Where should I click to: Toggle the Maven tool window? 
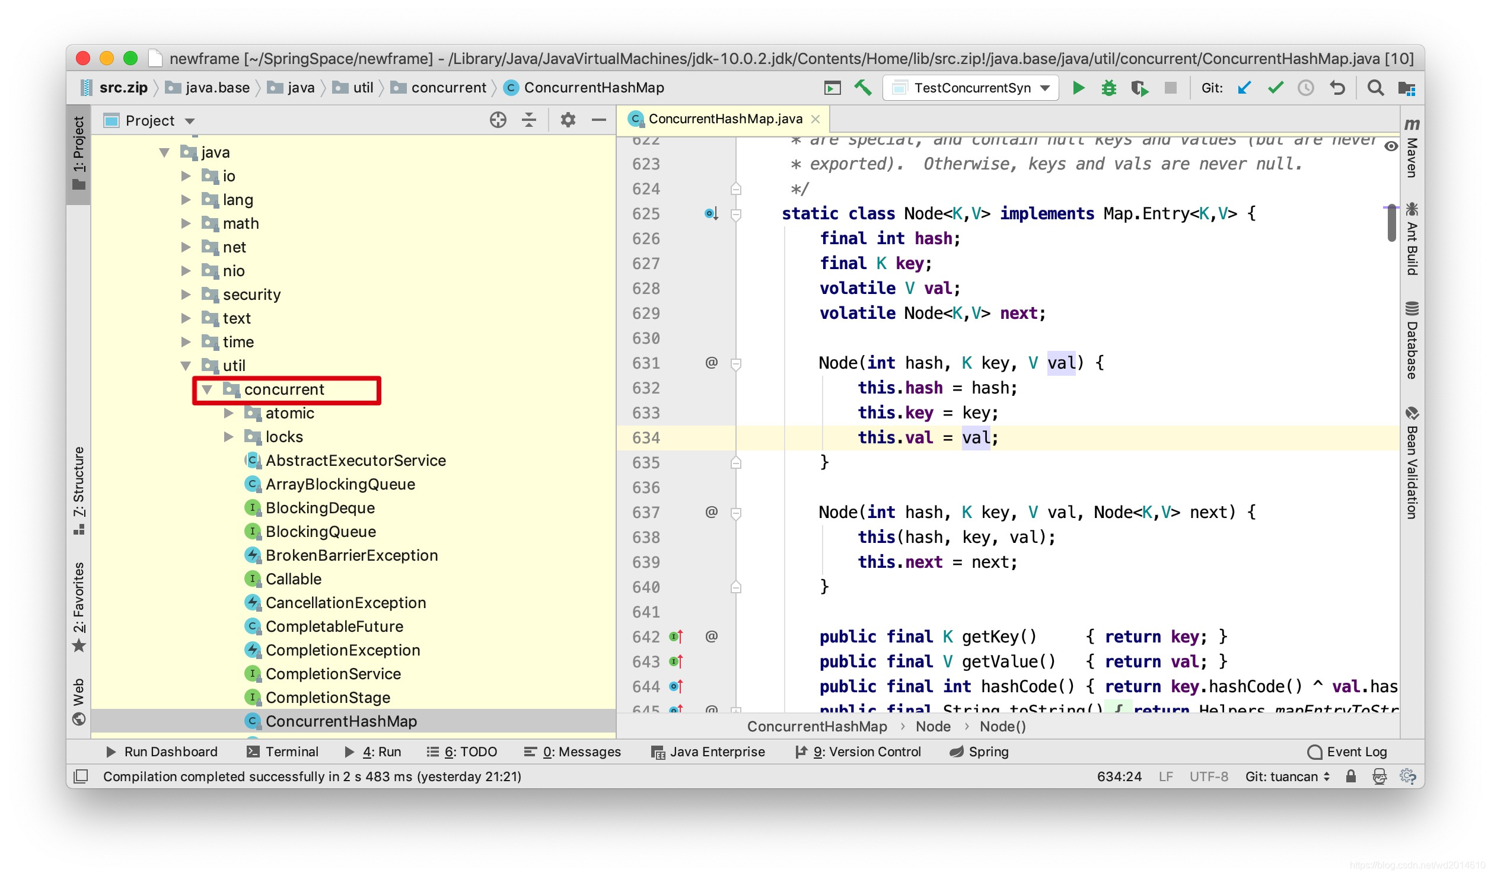1412,148
